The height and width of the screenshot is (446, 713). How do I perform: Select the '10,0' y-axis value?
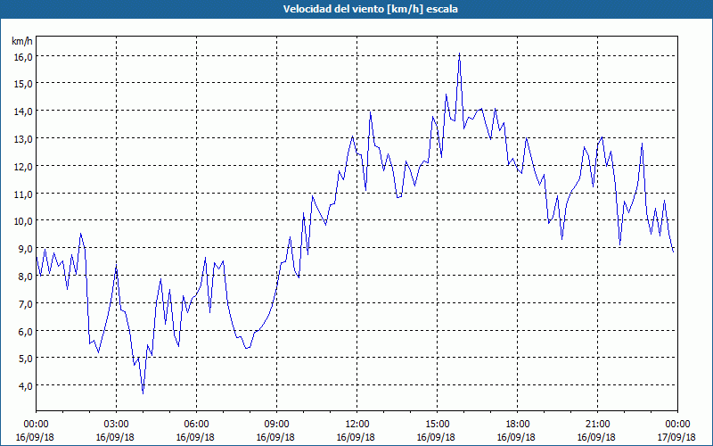pos(24,221)
